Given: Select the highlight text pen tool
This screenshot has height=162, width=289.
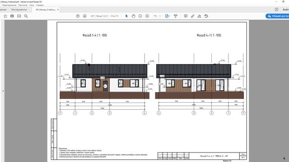Looking at the screenshot, I should click(x=192, y=16).
